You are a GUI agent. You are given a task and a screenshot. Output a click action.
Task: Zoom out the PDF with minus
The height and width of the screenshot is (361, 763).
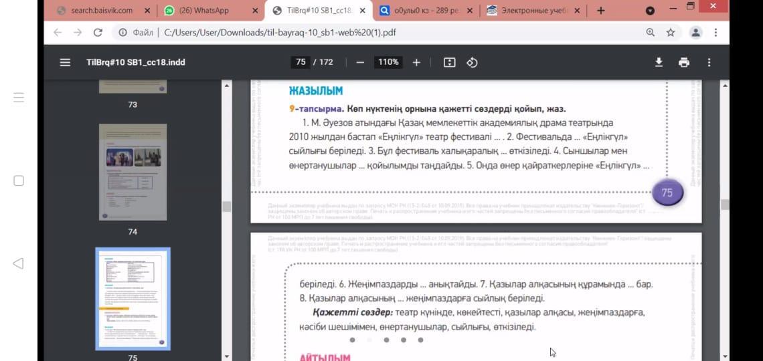(x=360, y=62)
